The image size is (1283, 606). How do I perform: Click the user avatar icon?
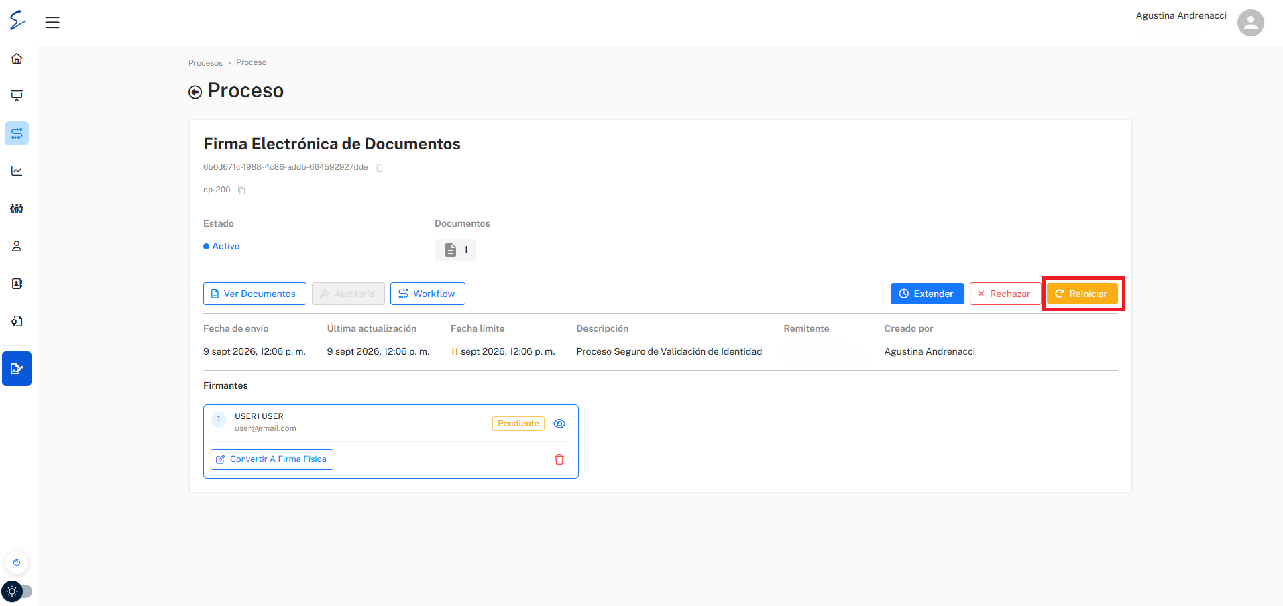[1251, 23]
